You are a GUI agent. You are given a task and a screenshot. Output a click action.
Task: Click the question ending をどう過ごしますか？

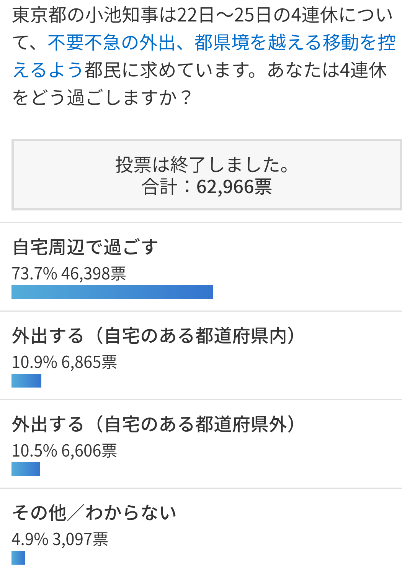click(102, 98)
